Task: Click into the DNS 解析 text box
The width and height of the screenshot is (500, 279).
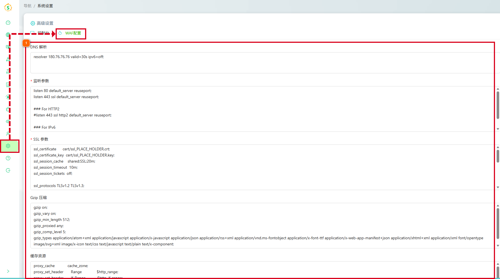Action: 265,63
